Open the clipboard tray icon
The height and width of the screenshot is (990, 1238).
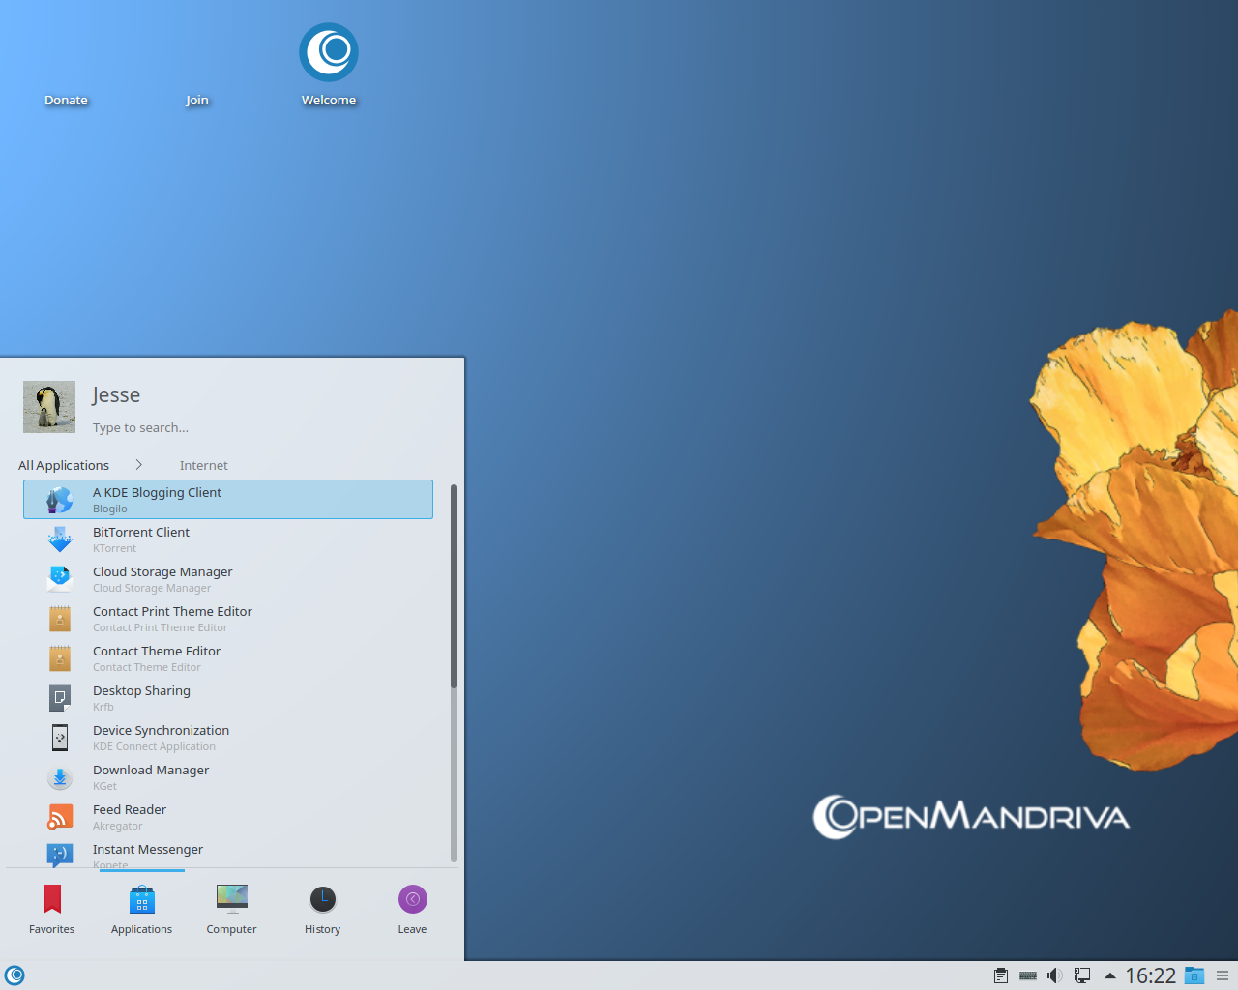tap(1001, 975)
